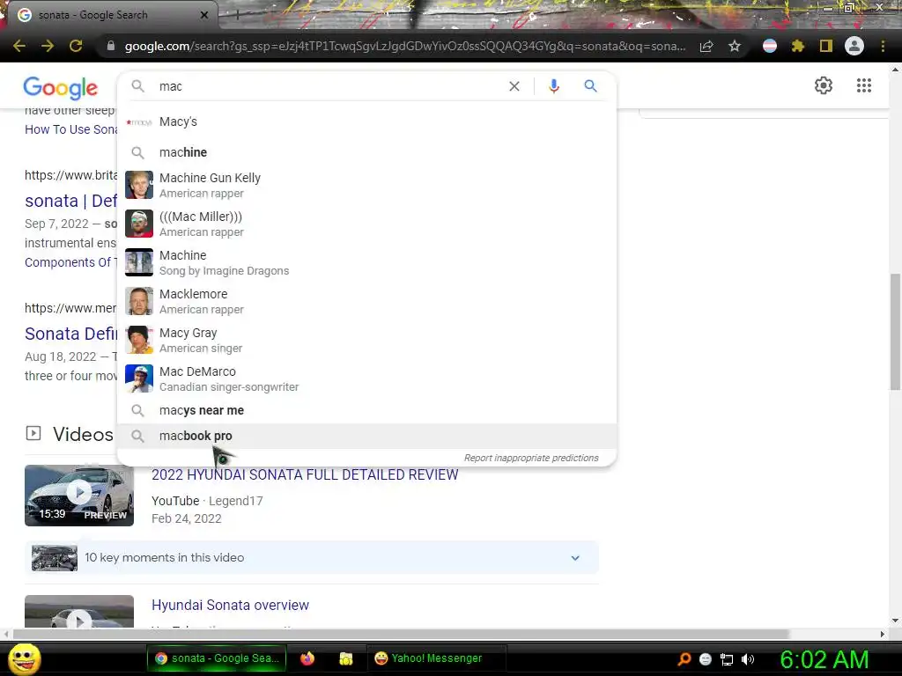This screenshot has height=676, width=902.
Task: Select the machine suggestion
Action: [x=367, y=152]
